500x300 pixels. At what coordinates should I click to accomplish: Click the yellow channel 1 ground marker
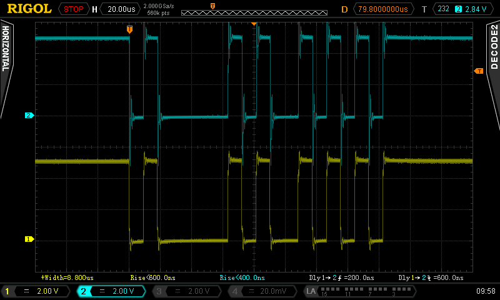pos(29,239)
